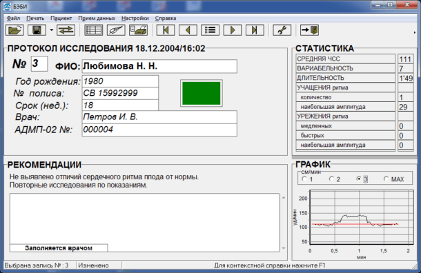
Task: Save record using the floppy disk icon
Action: click(37, 30)
